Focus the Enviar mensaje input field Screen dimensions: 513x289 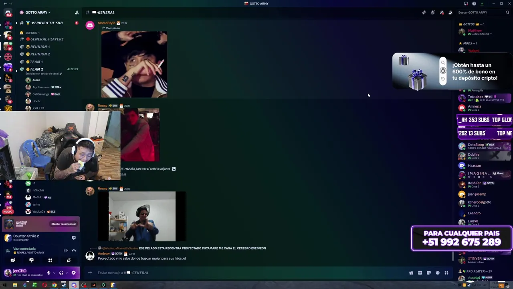[248, 273]
